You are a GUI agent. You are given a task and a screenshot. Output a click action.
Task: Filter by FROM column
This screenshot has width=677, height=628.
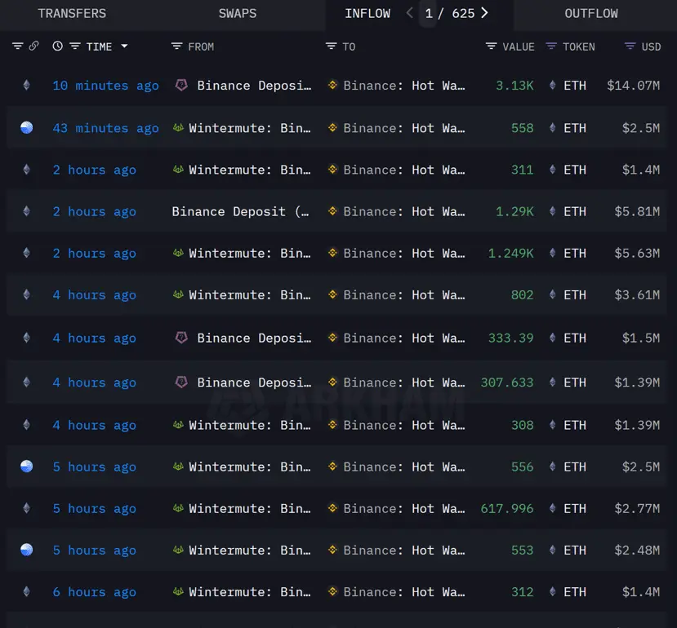(x=176, y=46)
